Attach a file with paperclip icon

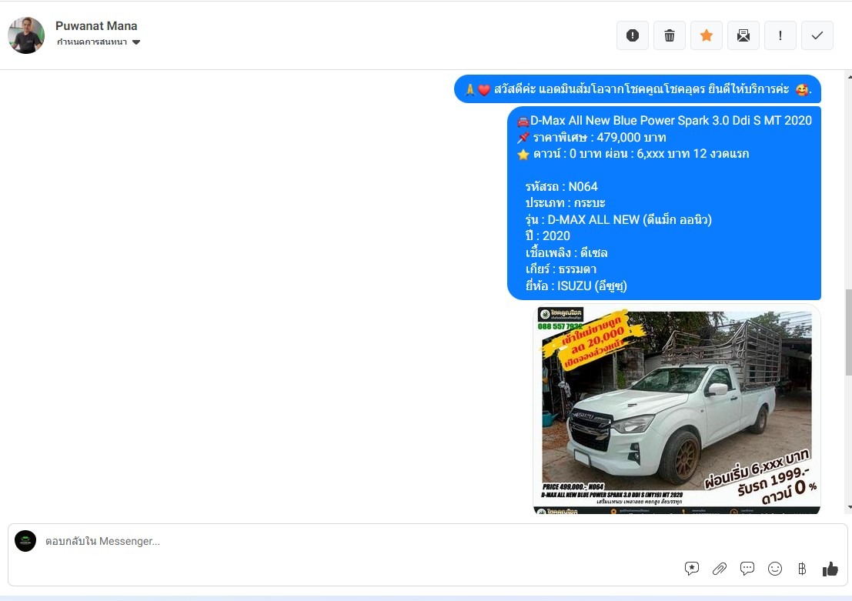(720, 569)
